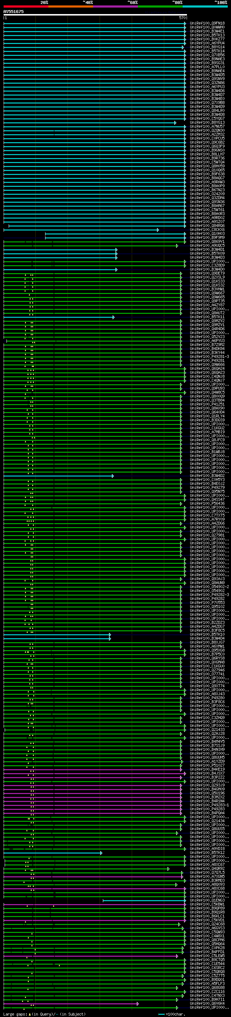Select hit label UniRef100_B5TK10
Viewport: 231px width, 1017px height.
click(207, 635)
